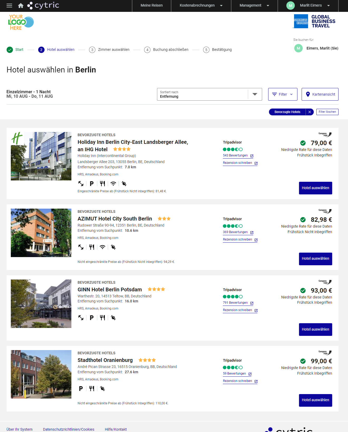Open Stadthotel Oranienburg thumbnail
This screenshot has width=348, height=432.
click(x=41, y=374)
